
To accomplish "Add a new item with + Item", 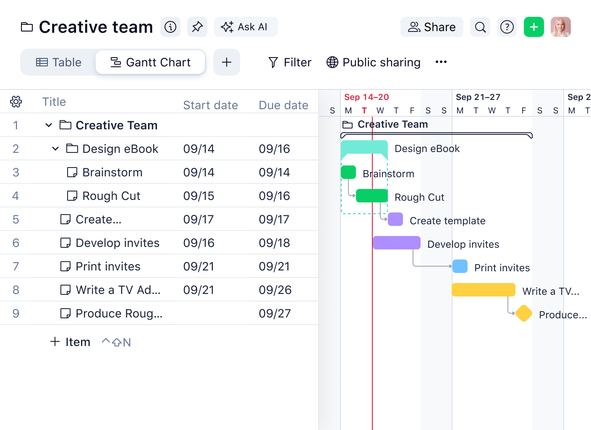I will [x=70, y=342].
